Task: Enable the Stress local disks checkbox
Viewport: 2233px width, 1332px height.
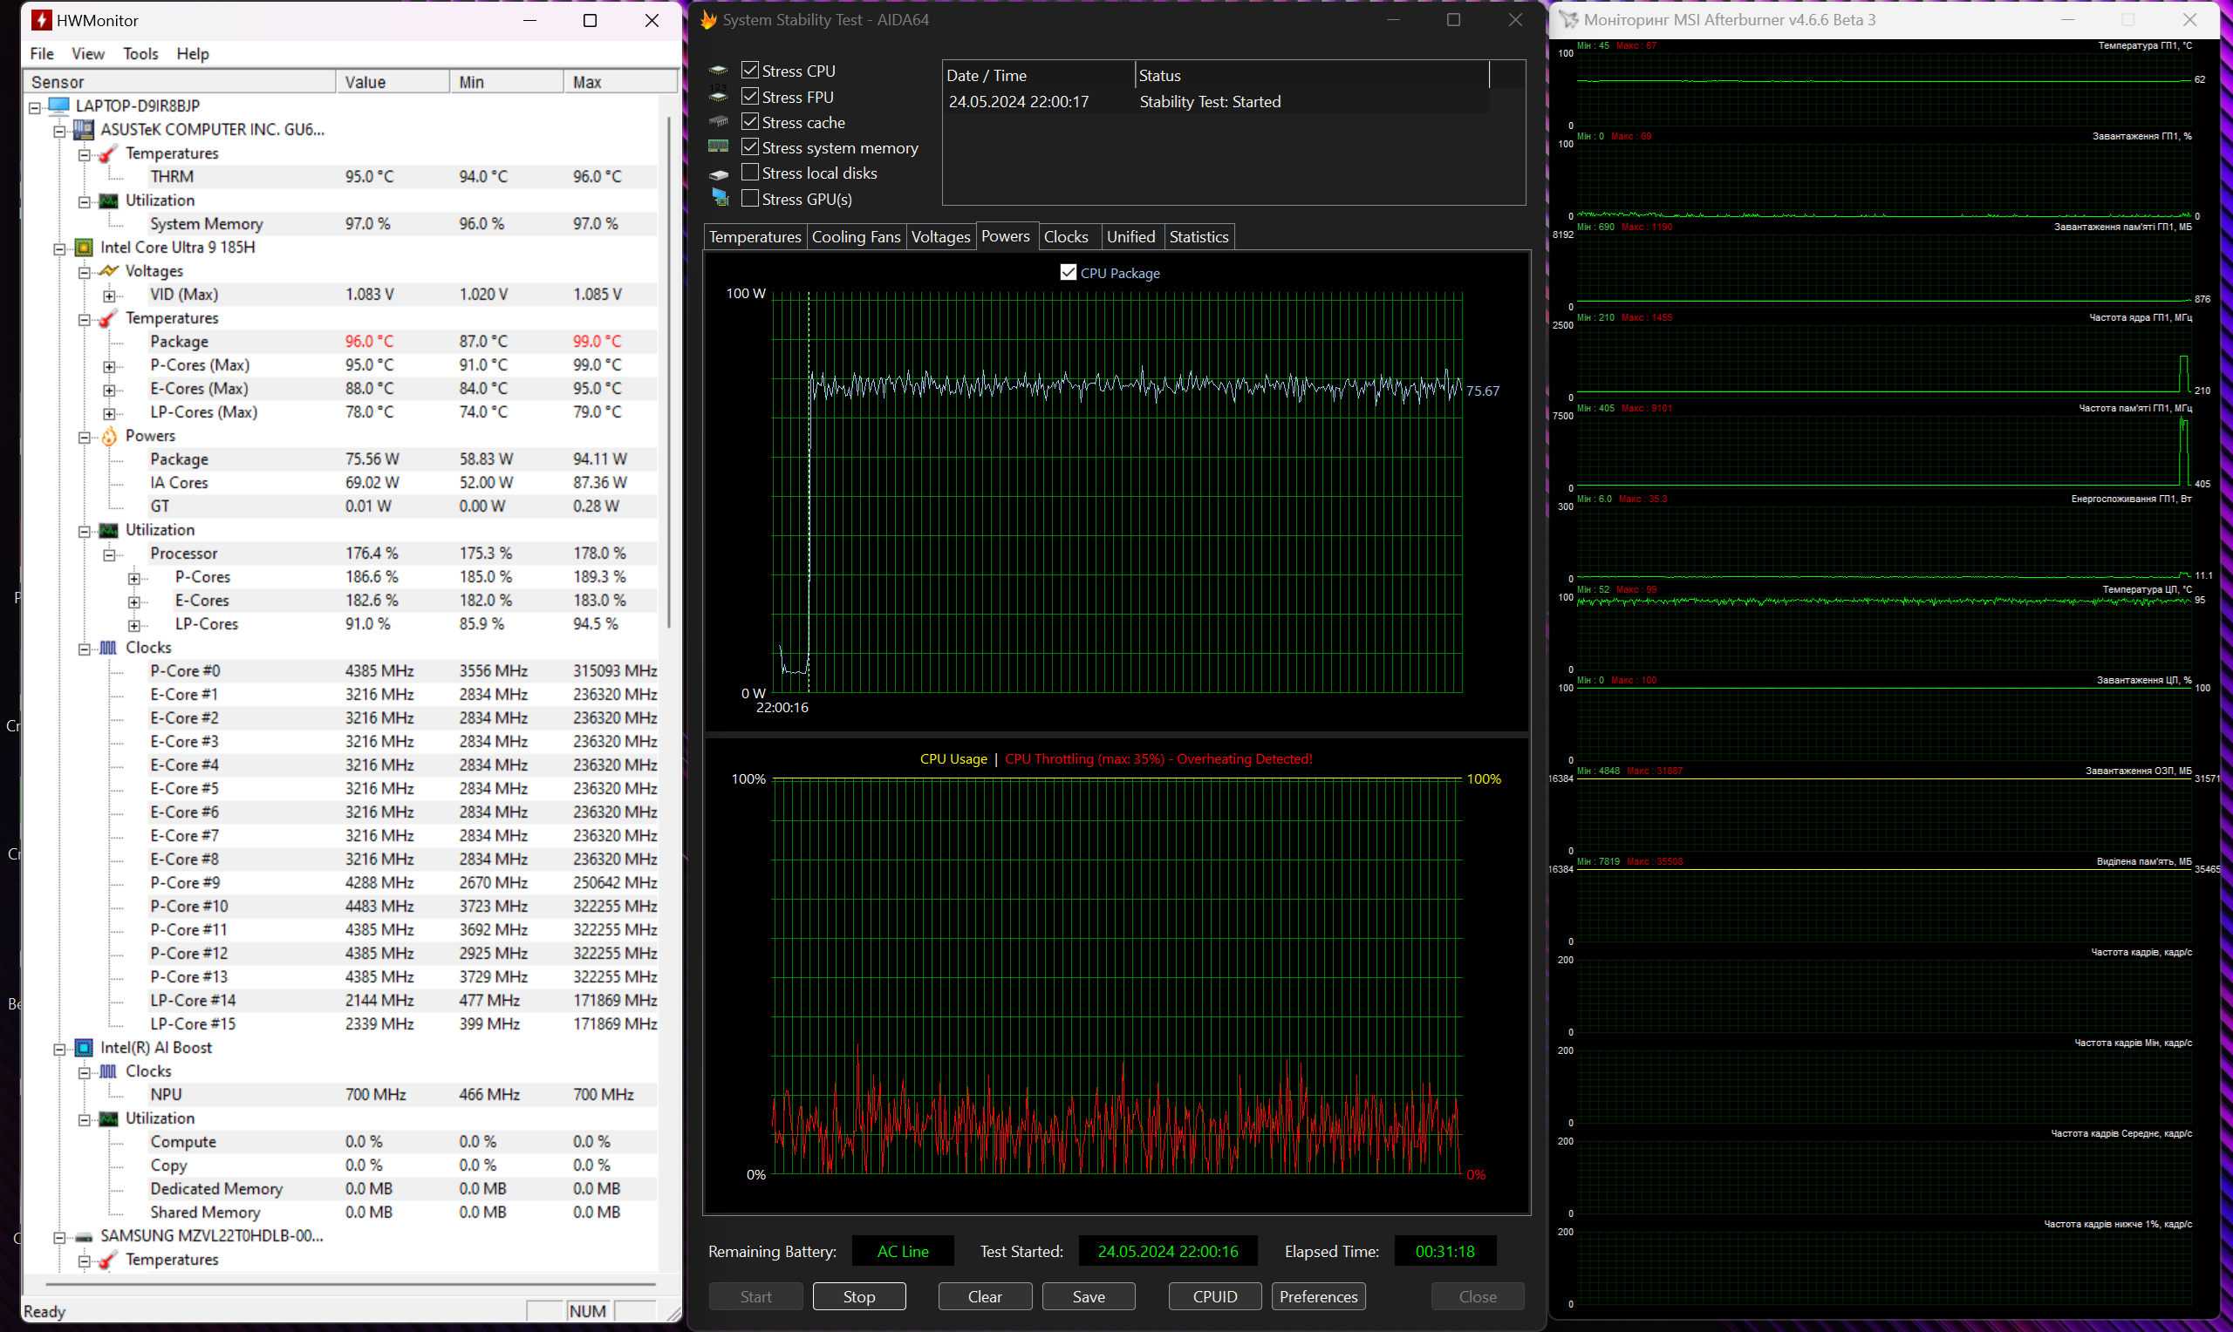Action: coord(750,173)
